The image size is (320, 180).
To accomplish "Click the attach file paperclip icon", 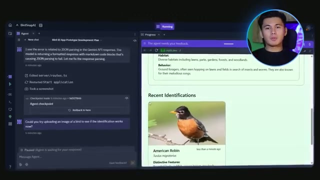I will pyautogui.click(x=20, y=164).
